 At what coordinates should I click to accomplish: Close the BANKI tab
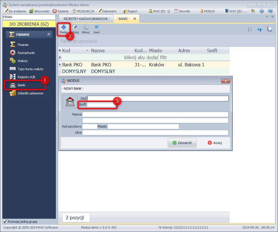135,19
